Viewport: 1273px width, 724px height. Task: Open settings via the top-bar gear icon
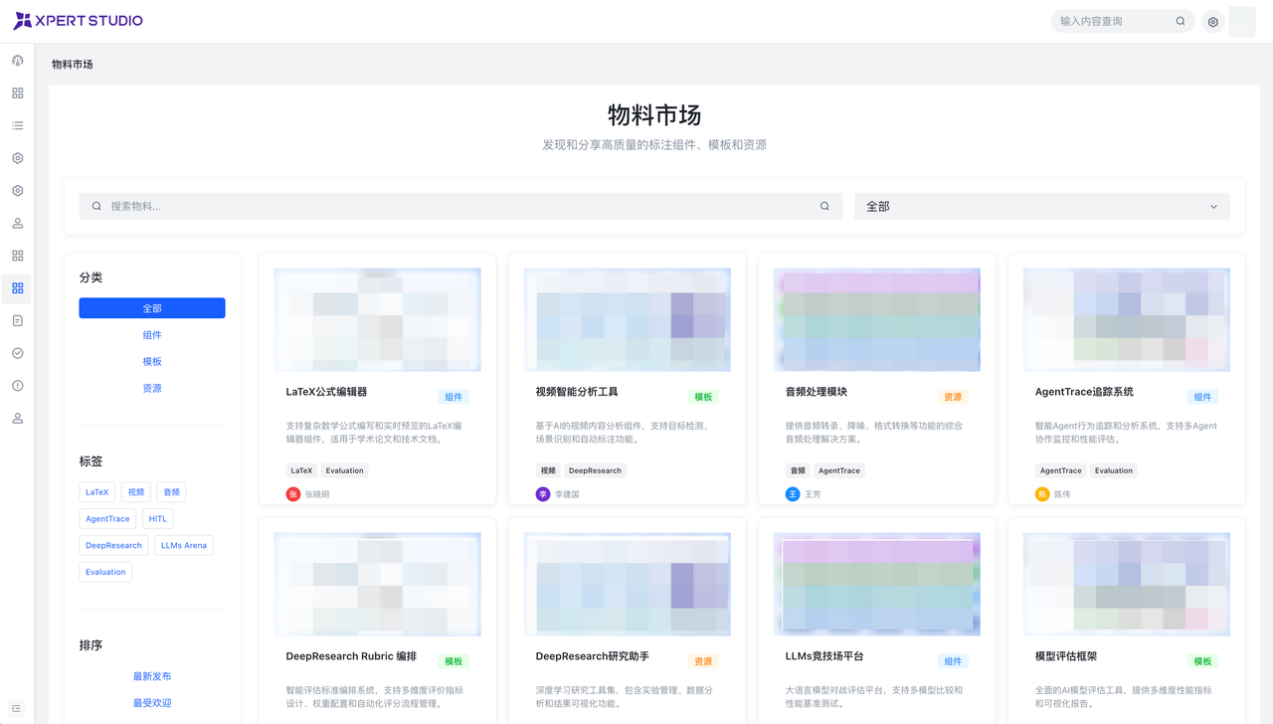pos(1213,22)
